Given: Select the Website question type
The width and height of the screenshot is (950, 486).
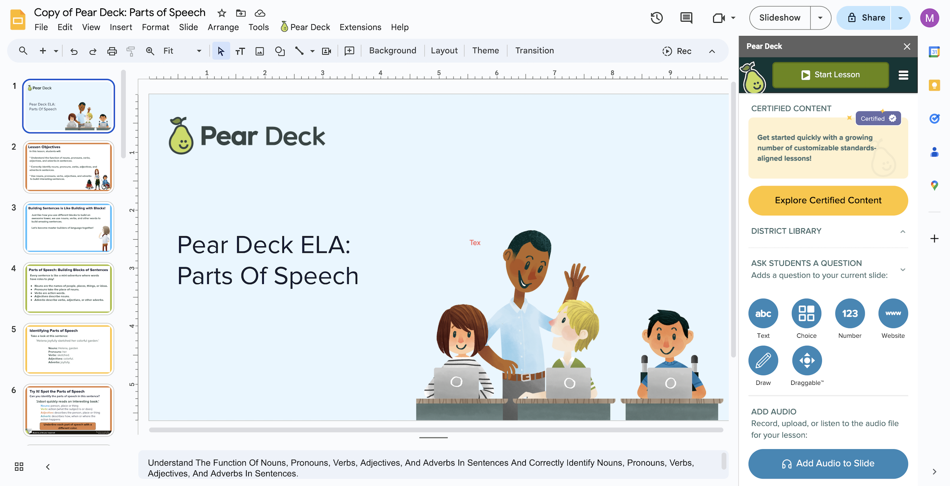Looking at the screenshot, I should [x=893, y=313].
